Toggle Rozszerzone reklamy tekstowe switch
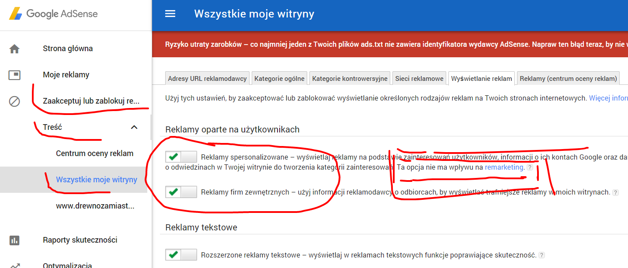 tap(181, 254)
